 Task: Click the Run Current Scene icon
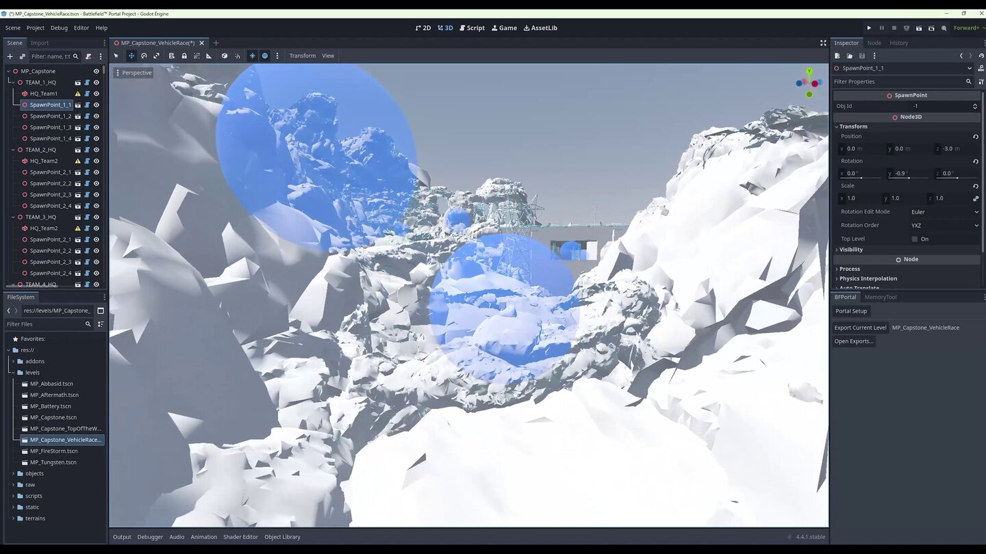click(x=919, y=28)
